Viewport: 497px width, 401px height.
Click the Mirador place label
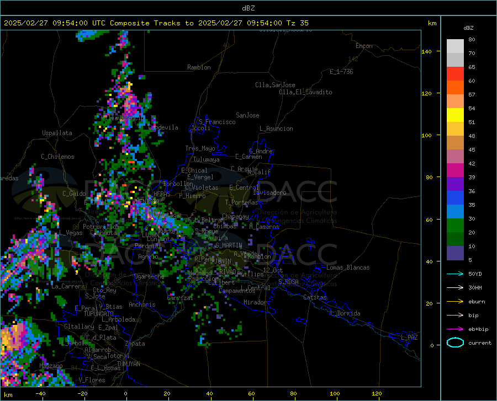[255, 302]
